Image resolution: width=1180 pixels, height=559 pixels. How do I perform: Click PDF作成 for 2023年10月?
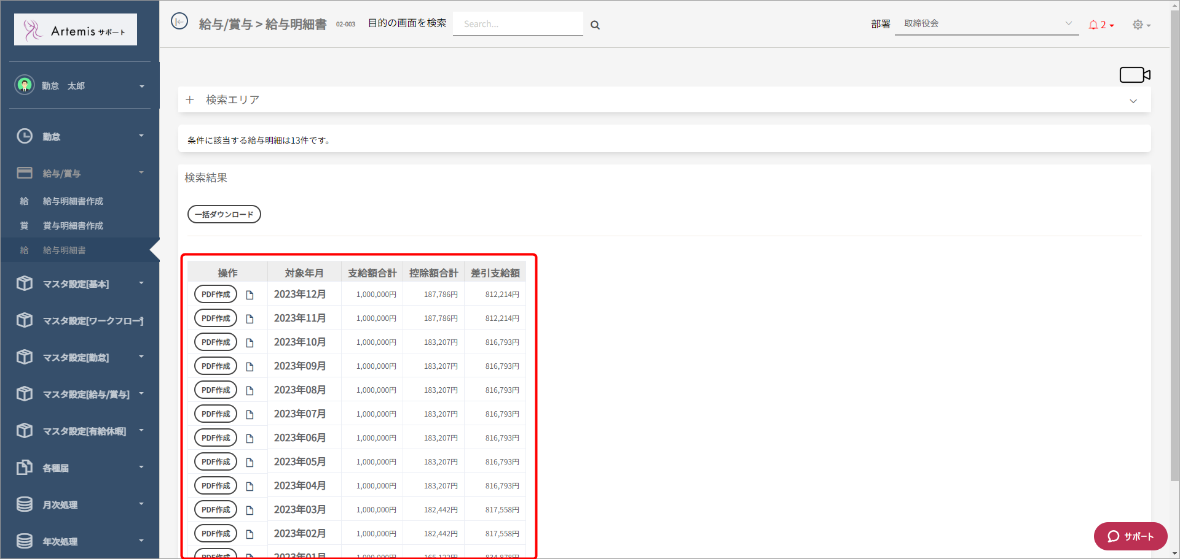tap(216, 342)
